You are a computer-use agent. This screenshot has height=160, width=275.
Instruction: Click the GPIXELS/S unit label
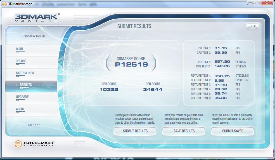tap(242, 80)
